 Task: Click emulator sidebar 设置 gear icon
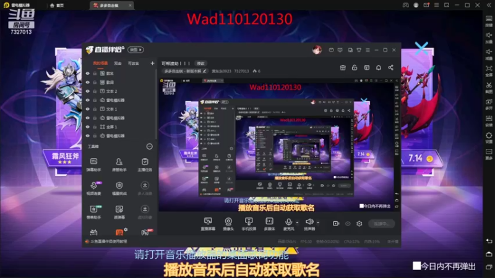[x=489, y=137]
